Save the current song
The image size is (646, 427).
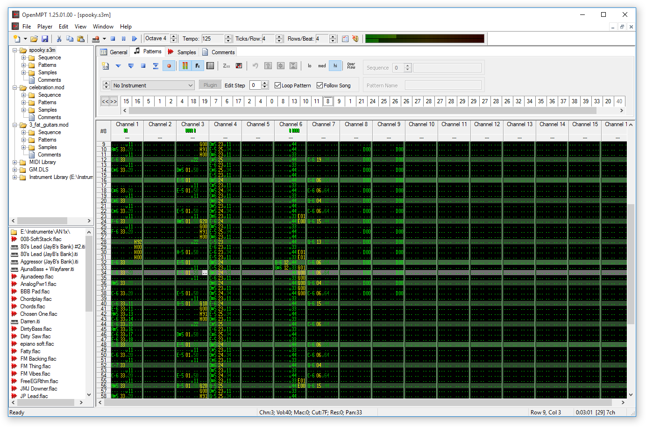point(45,39)
